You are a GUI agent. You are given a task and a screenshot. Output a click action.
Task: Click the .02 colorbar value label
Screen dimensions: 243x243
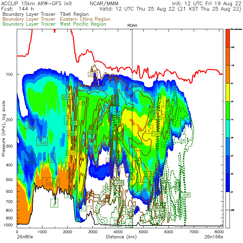click(x=232, y=174)
